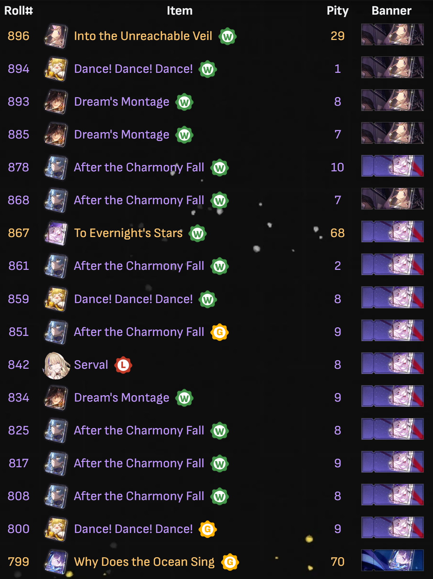Open the banner thumbnail on roll 868
This screenshot has height=579, width=433.
point(392,199)
